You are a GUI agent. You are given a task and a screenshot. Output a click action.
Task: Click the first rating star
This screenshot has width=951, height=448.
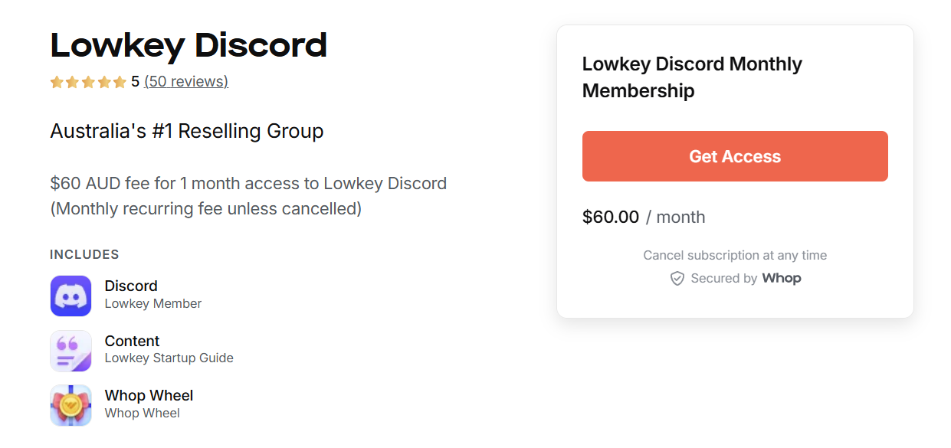pyautogui.click(x=56, y=81)
